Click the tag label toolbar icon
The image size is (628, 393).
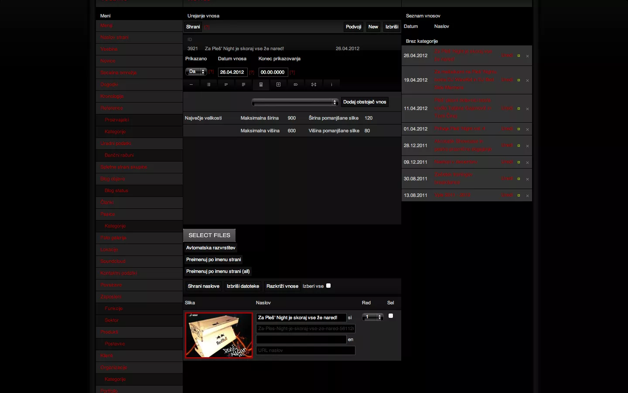pos(296,84)
